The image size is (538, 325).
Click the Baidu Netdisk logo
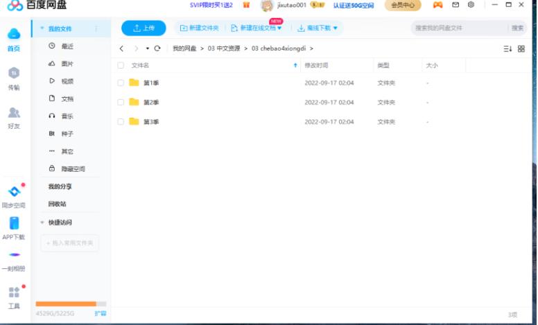15,5
